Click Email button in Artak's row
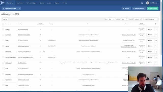The image size is (163, 92). click(x=150, y=40)
